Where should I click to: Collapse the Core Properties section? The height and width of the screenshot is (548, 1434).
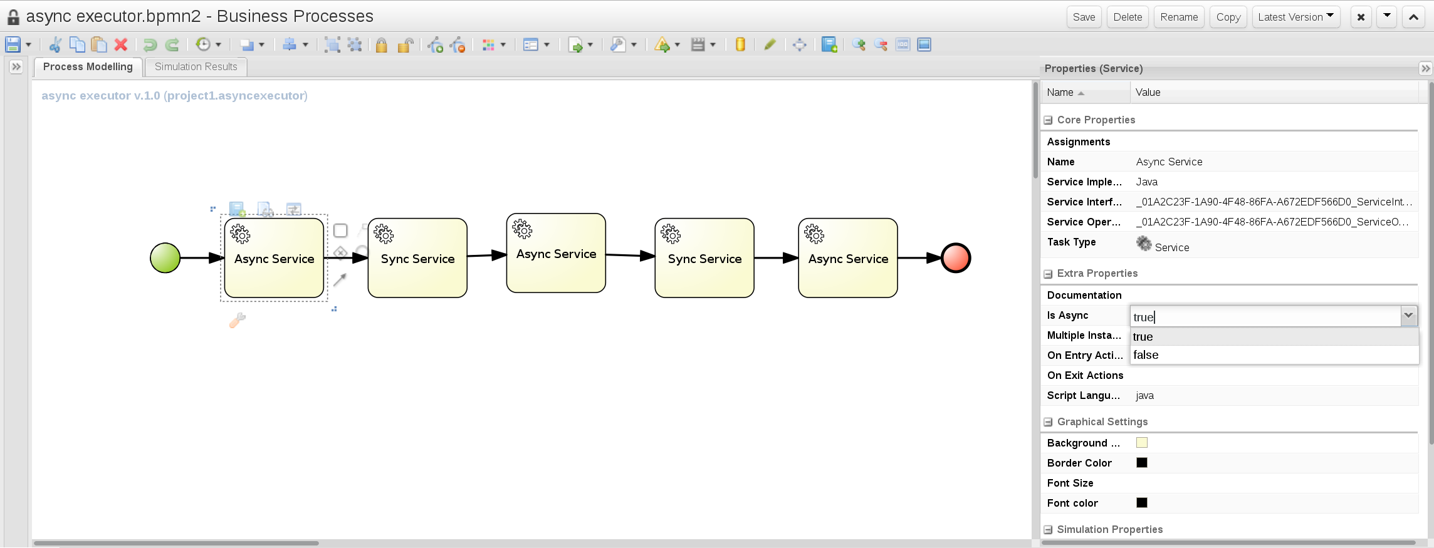click(x=1048, y=120)
